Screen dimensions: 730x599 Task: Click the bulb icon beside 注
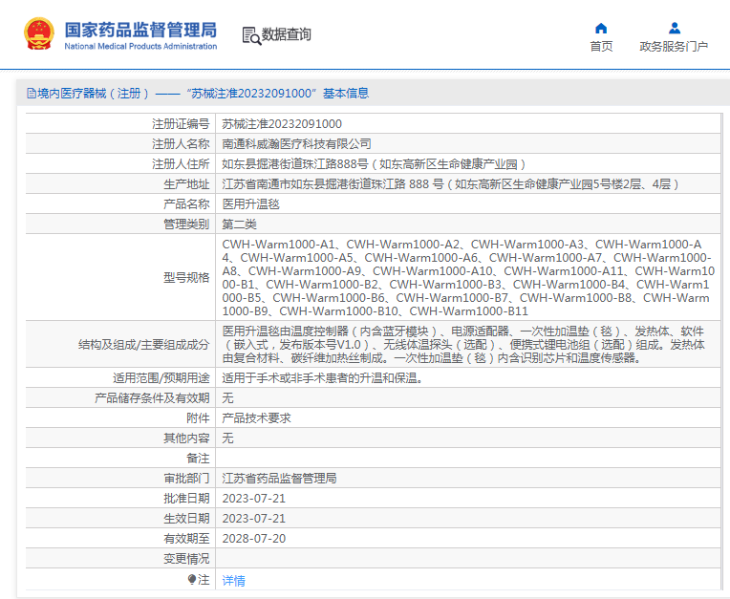point(191,579)
